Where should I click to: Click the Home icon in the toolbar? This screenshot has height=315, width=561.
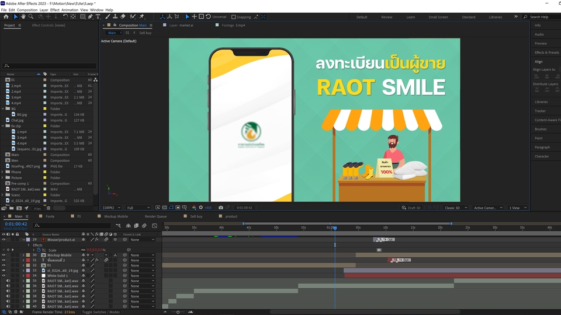tap(6, 16)
